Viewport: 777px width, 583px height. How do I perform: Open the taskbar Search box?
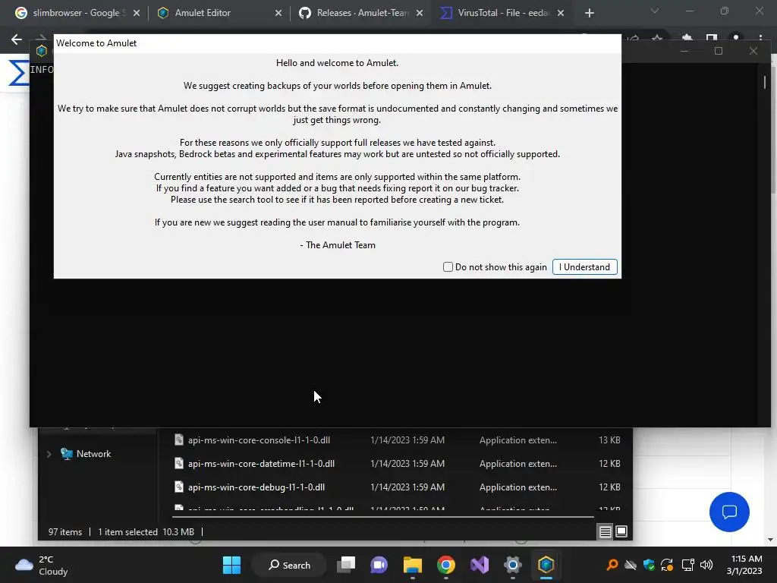(x=289, y=565)
